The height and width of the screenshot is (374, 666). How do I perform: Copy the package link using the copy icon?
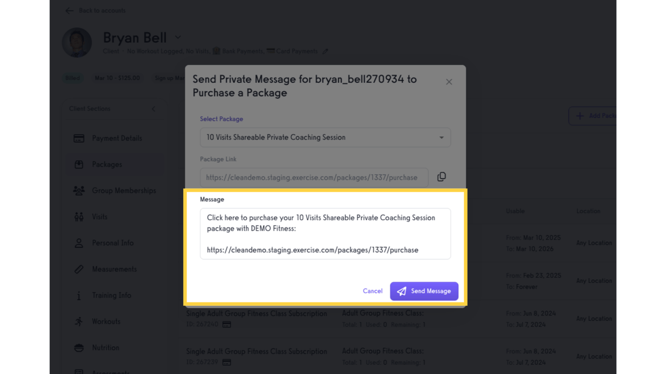[441, 177]
